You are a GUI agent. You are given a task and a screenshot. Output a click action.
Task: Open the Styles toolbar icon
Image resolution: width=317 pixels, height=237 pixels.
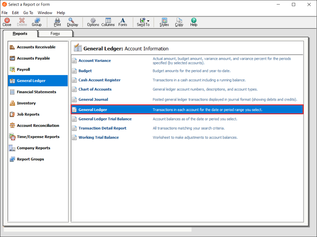pos(164,22)
